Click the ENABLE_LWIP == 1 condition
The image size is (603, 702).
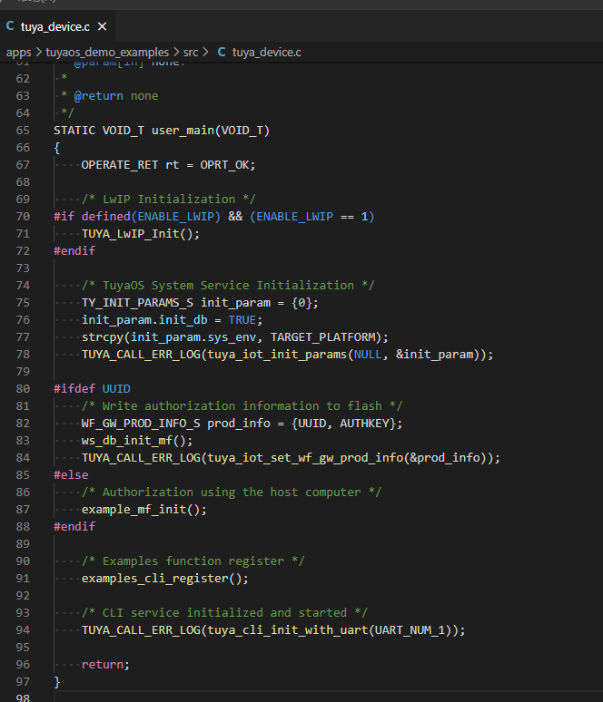point(312,217)
